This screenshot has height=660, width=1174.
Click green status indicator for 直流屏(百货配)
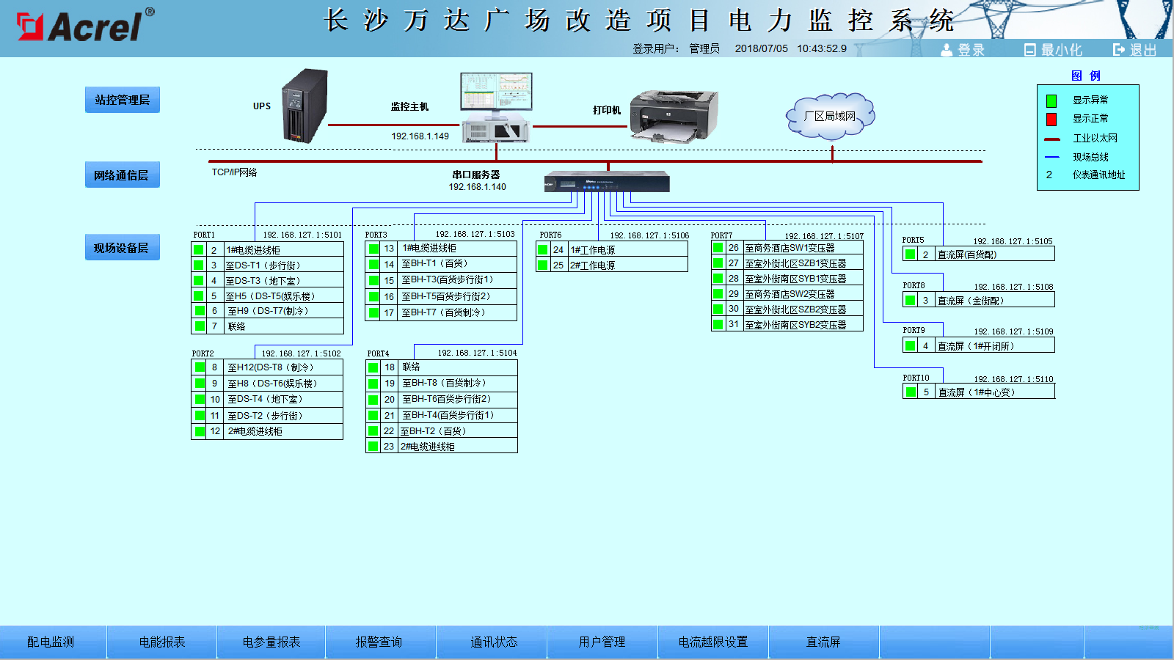[911, 254]
